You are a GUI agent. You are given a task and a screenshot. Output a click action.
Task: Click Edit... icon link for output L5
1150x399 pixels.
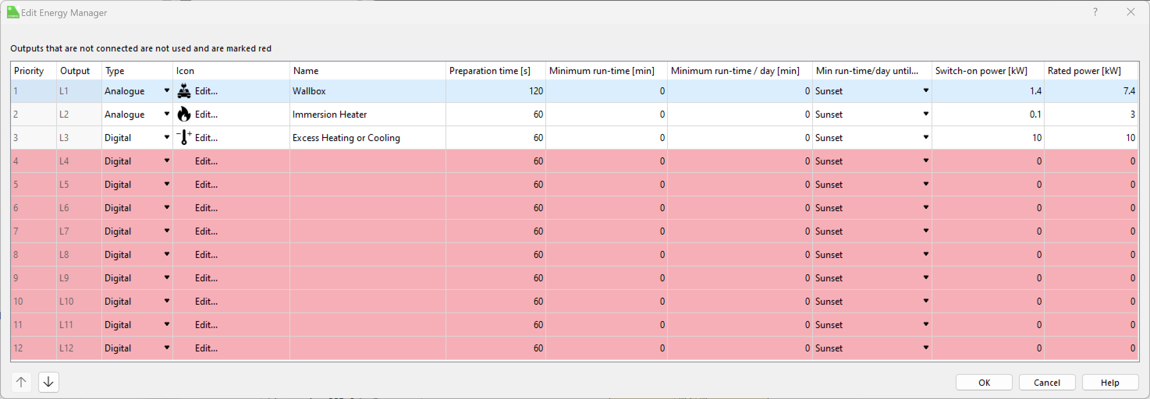coord(206,185)
